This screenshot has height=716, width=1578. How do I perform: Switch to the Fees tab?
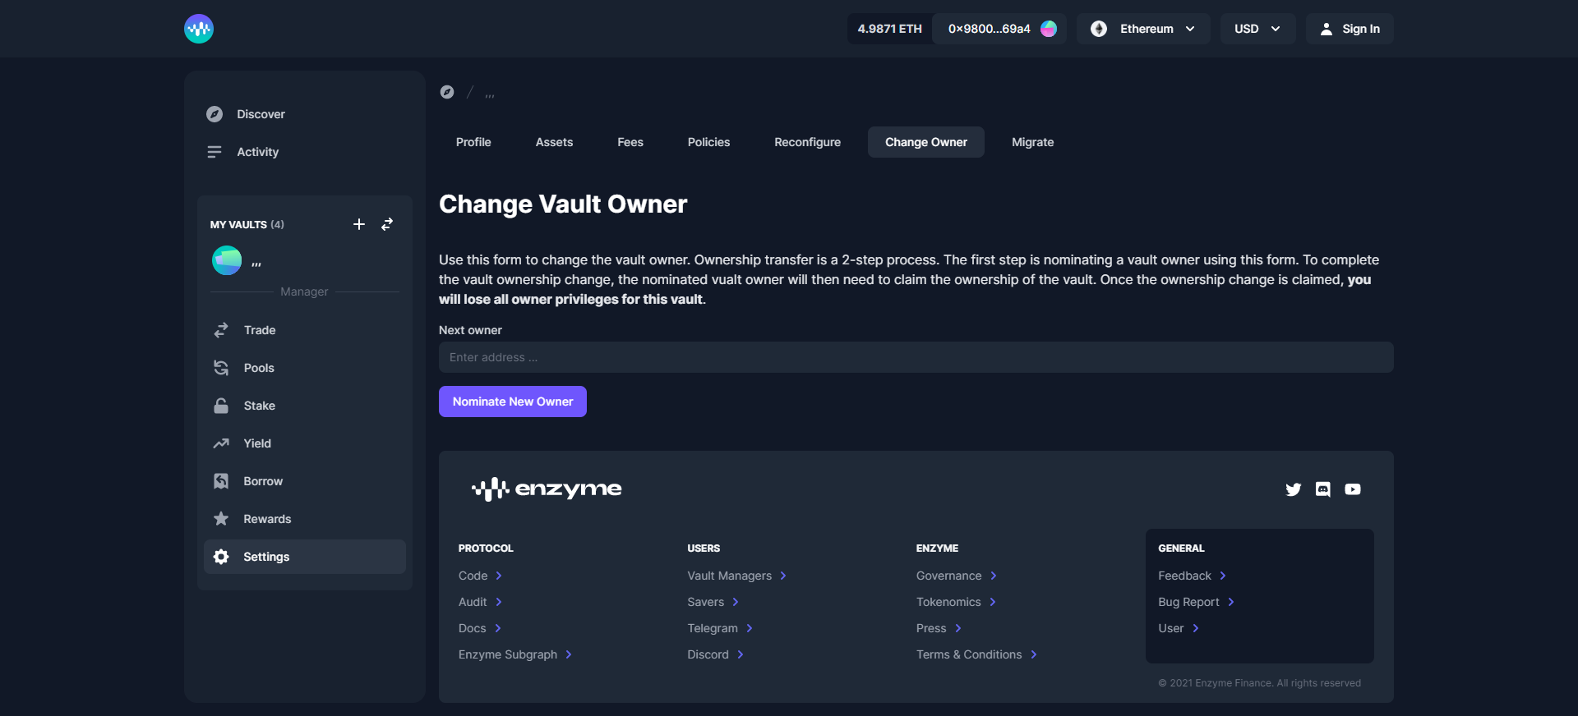point(630,142)
